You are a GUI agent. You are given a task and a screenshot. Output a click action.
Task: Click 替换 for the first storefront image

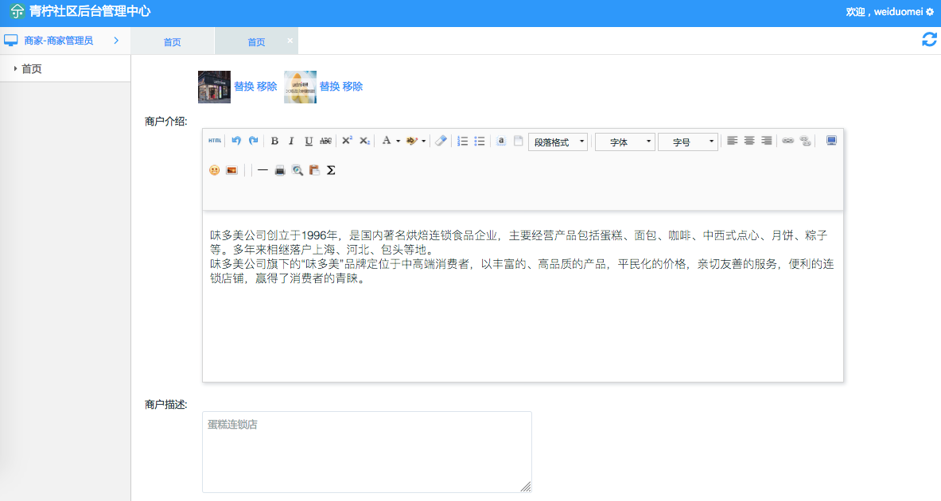pos(243,87)
